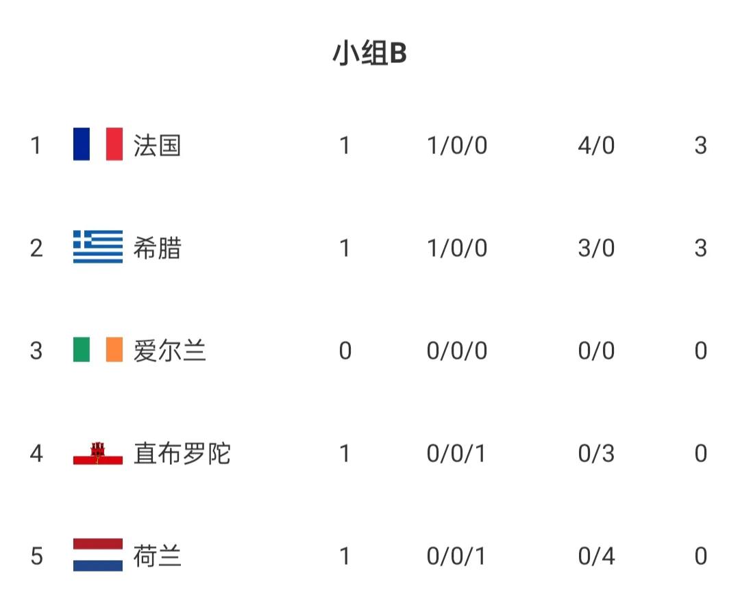The height and width of the screenshot is (599, 740).
Task: Open the 荷兰 team page
Action: point(157,556)
